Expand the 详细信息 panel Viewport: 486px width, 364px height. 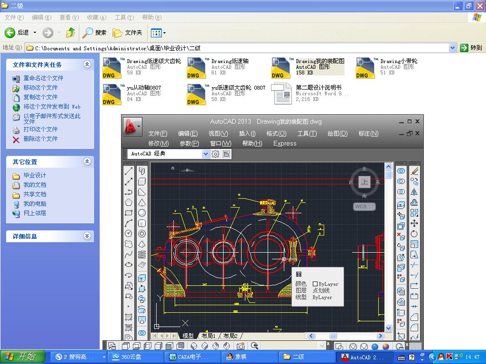click(x=87, y=236)
